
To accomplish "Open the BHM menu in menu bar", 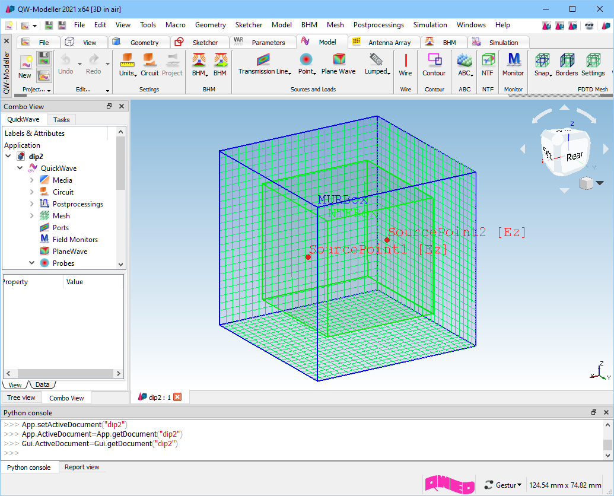I will (x=309, y=25).
